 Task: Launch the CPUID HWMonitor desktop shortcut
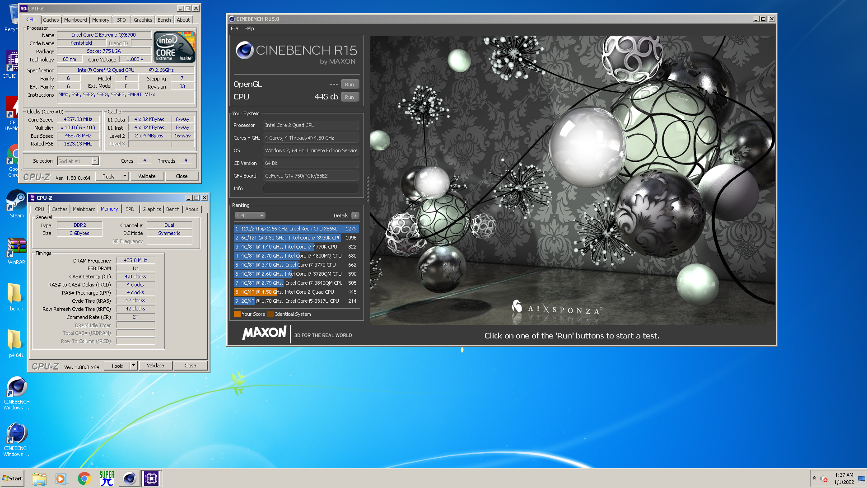pyautogui.click(x=11, y=113)
